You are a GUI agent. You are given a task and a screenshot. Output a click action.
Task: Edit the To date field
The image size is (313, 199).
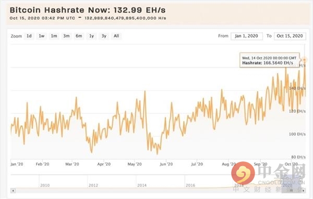[290, 36]
